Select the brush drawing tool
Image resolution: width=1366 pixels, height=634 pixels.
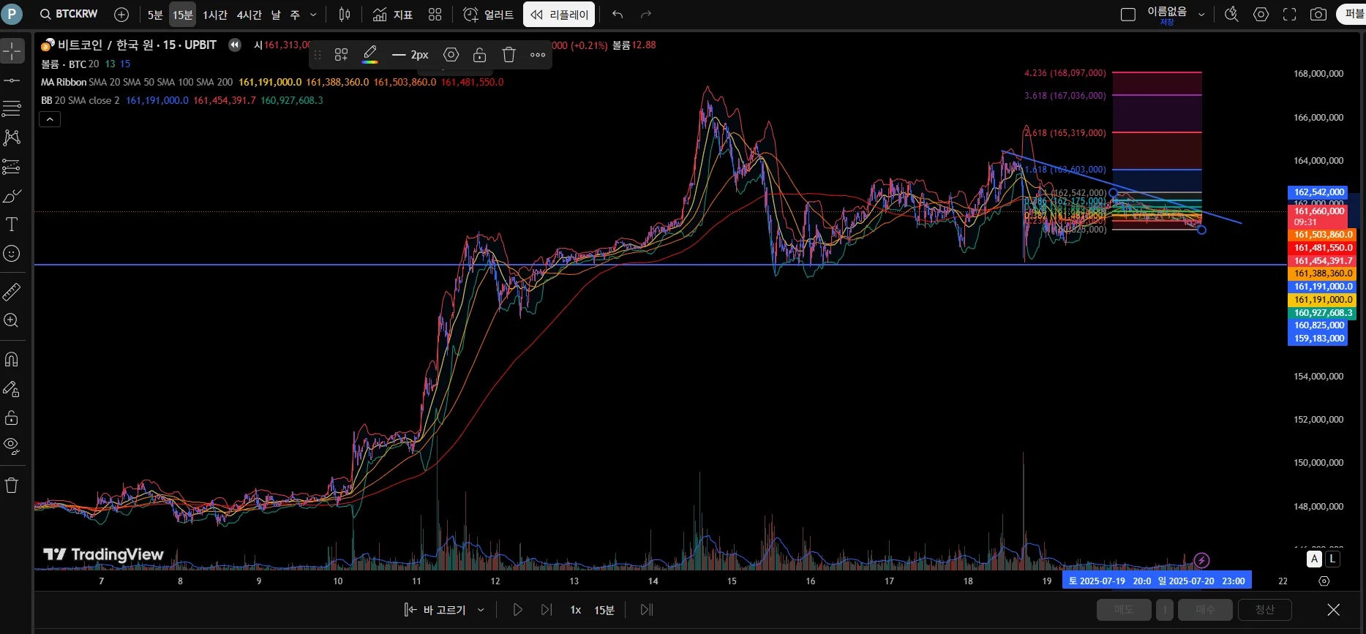click(12, 196)
